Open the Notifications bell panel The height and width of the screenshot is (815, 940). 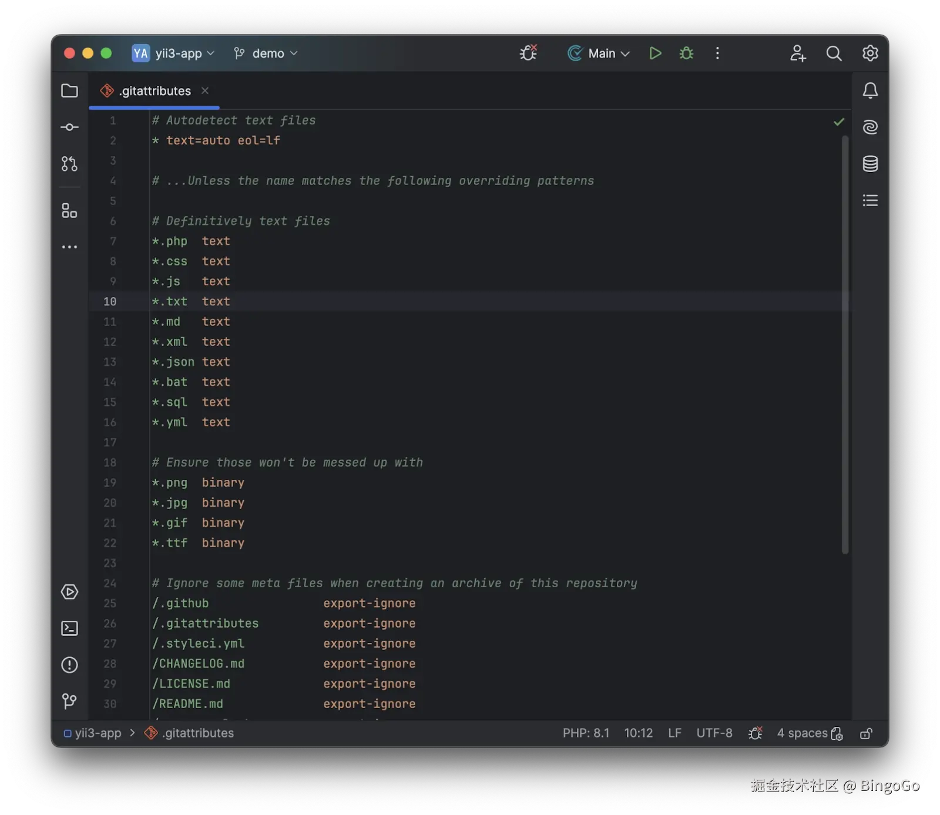click(x=870, y=90)
